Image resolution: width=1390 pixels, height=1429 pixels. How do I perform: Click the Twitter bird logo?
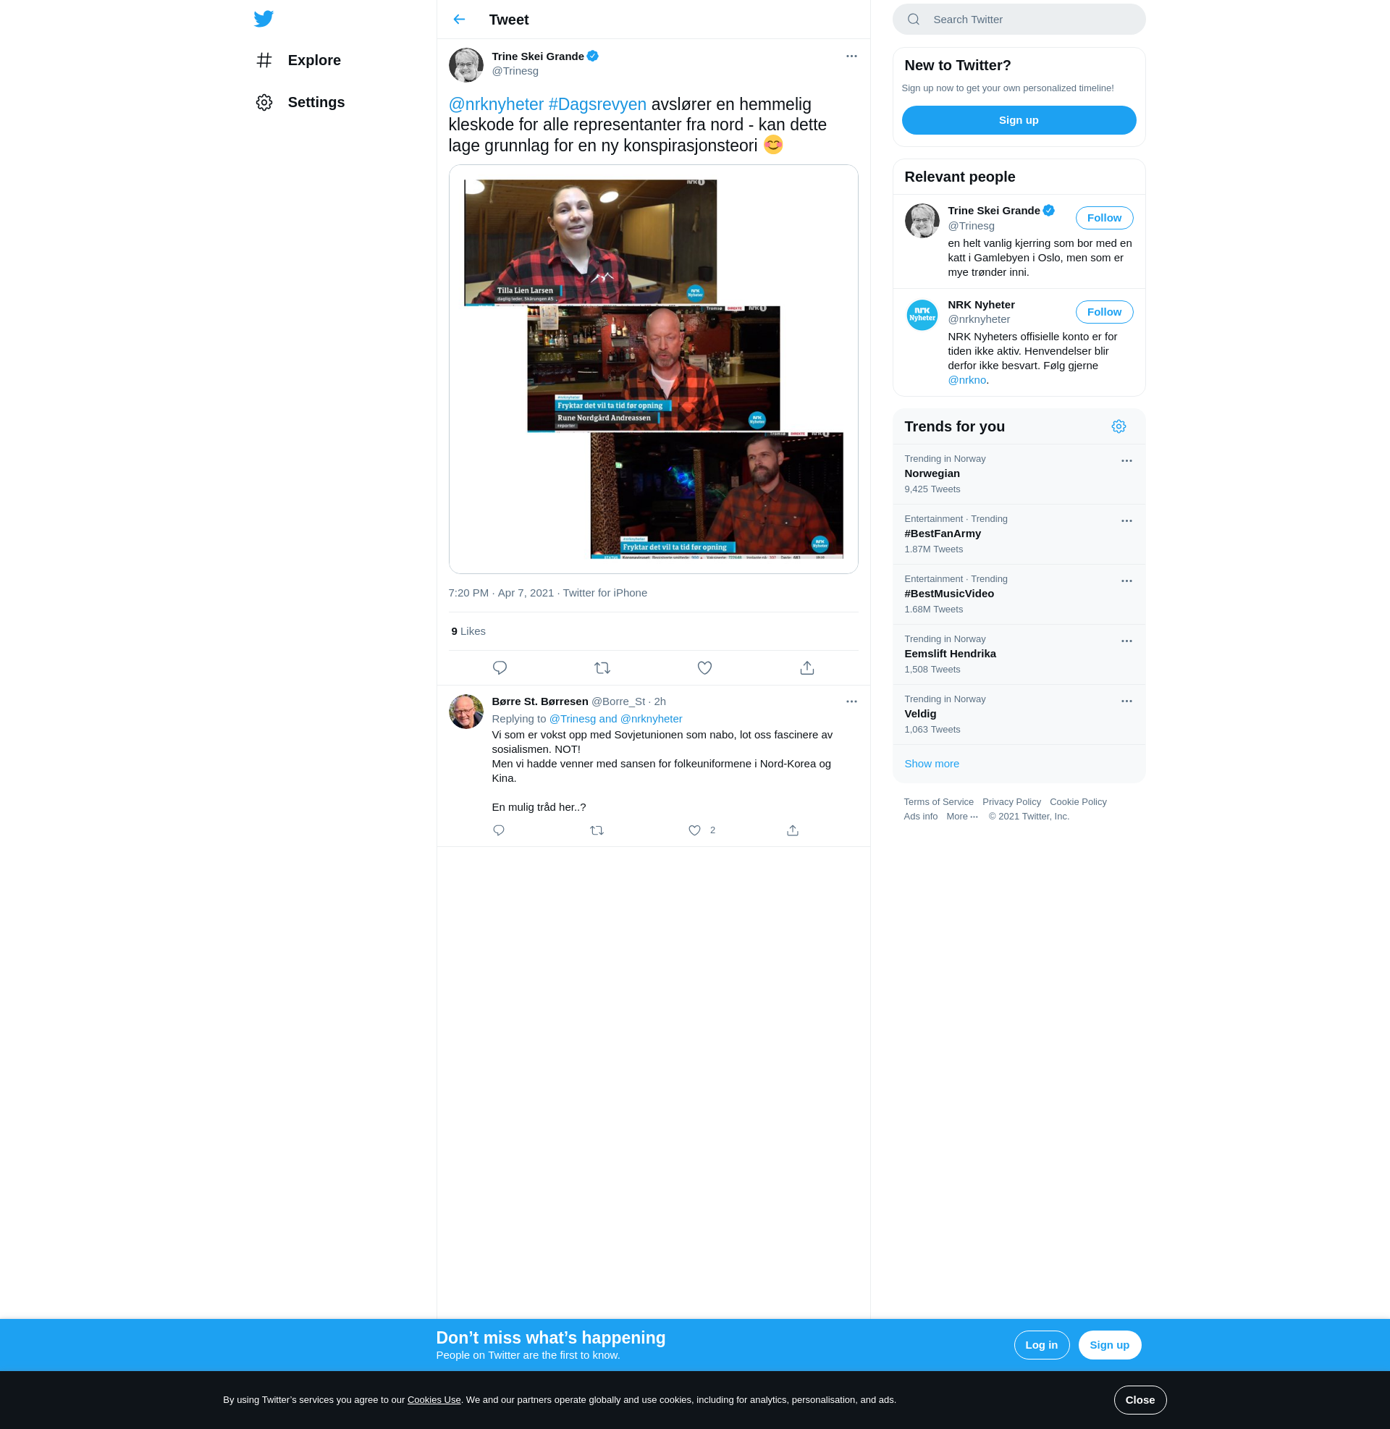coord(264,19)
